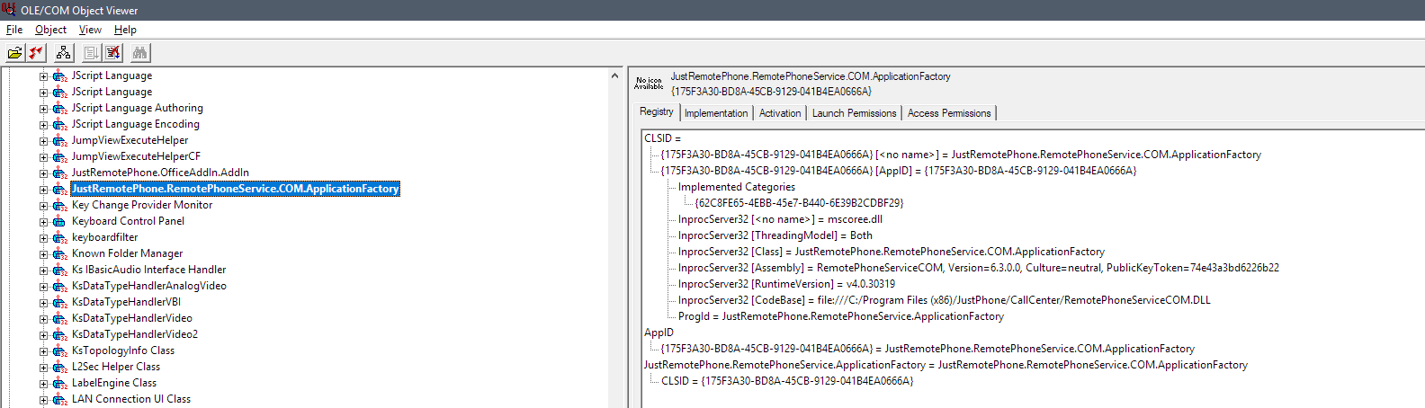Click the InprocServer32 [Assembly] registry line
This screenshot has height=408, width=1425.
tap(979, 268)
